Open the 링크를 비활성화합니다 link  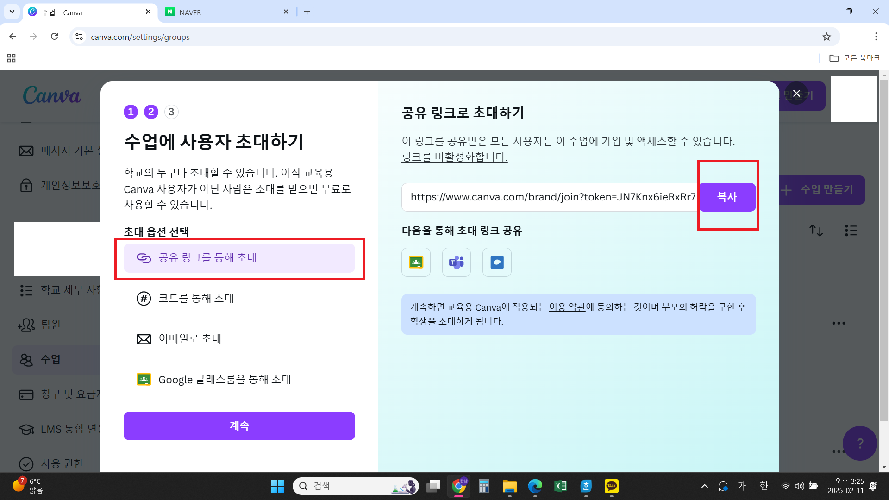(x=454, y=157)
